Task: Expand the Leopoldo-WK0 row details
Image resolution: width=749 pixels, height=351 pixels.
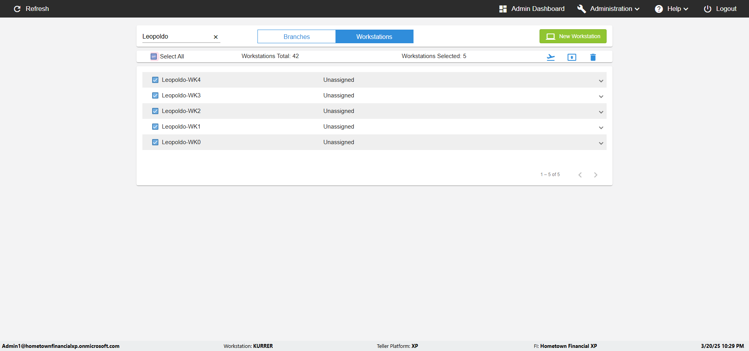Action: coord(601,143)
